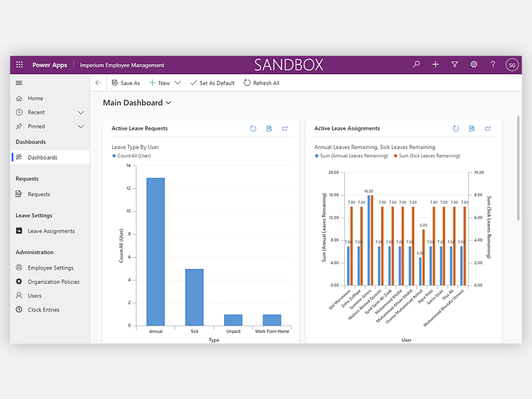Open the settings gear icon in header
532x399 pixels.
click(x=473, y=64)
